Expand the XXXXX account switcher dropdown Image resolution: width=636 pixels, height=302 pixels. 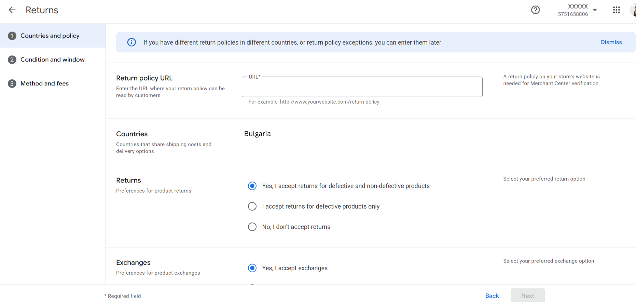pos(595,10)
